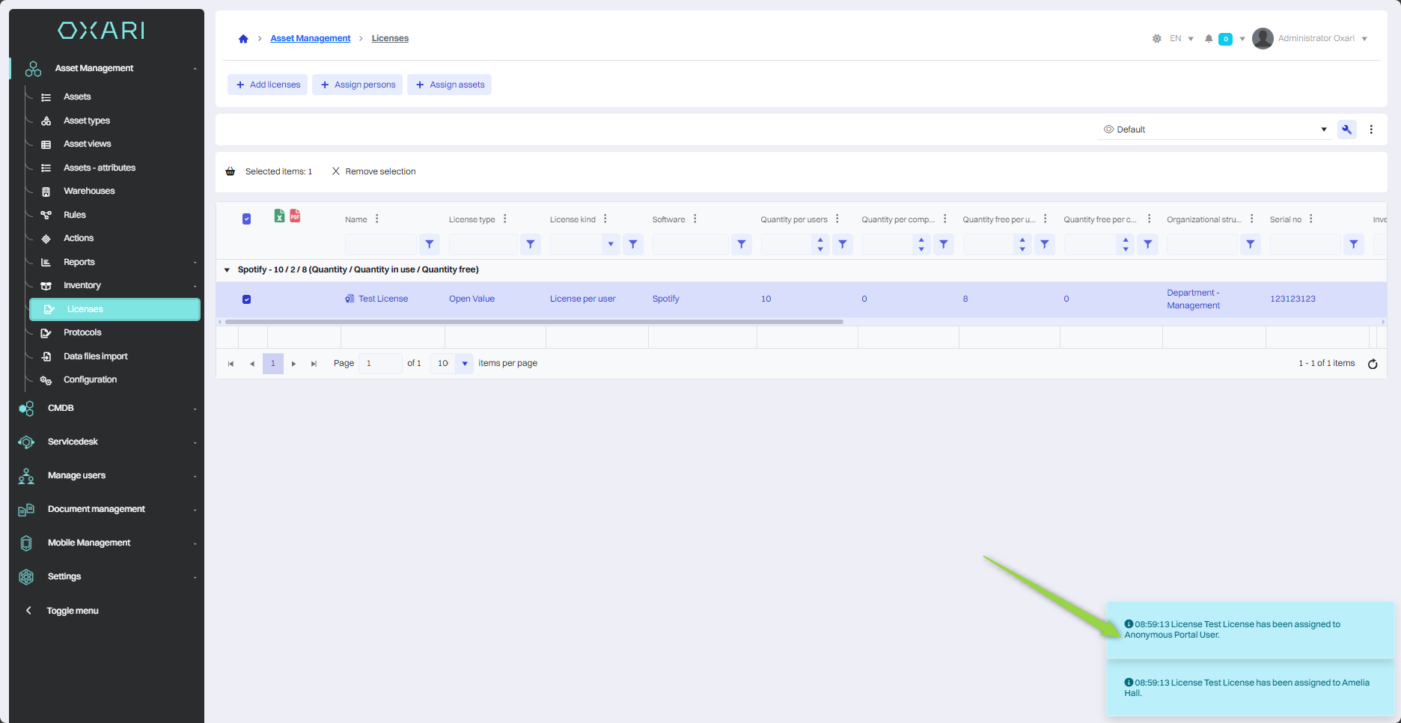Toggle the select-all header checkbox
Viewport: 1401px width, 723px height.
tap(246, 219)
